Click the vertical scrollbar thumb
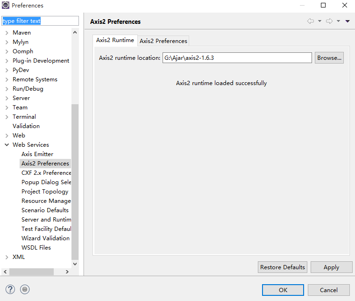Image resolution: width=355 pixels, height=301 pixels. click(x=75, y=182)
